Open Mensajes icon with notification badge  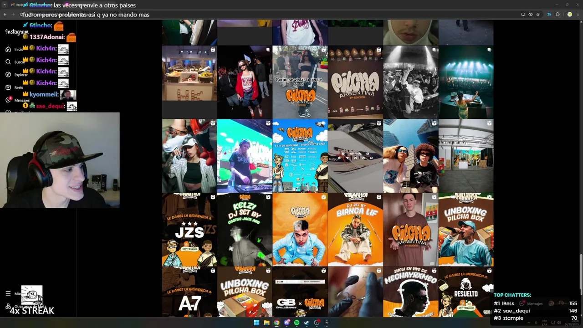click(x=8, y=100)
